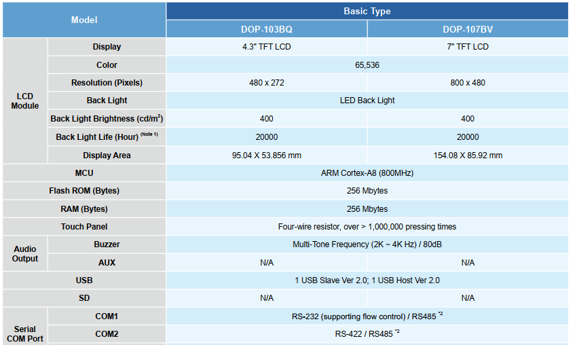The height and width of the screenshot is (345, 577).
Task: Select the 154.08 X 85.92 mm cell
Action: [x=468, y=155]
